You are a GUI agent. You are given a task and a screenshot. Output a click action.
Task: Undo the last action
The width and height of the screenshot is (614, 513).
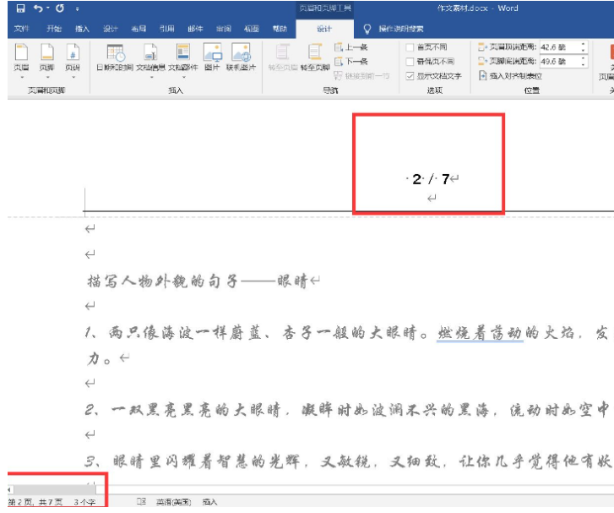point(38,8)
